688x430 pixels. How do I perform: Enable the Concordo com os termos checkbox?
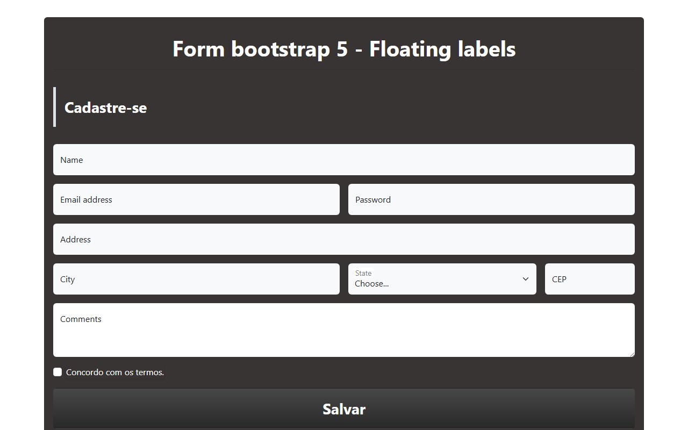[58, 372]
